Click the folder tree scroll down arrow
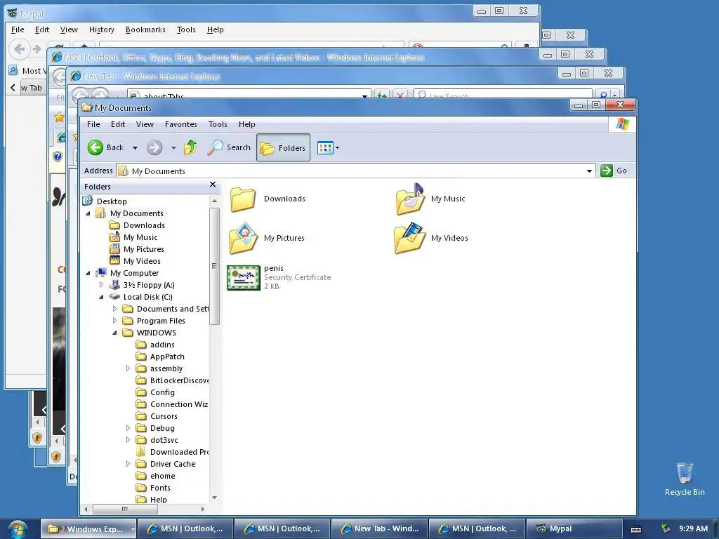 [214, 498]
